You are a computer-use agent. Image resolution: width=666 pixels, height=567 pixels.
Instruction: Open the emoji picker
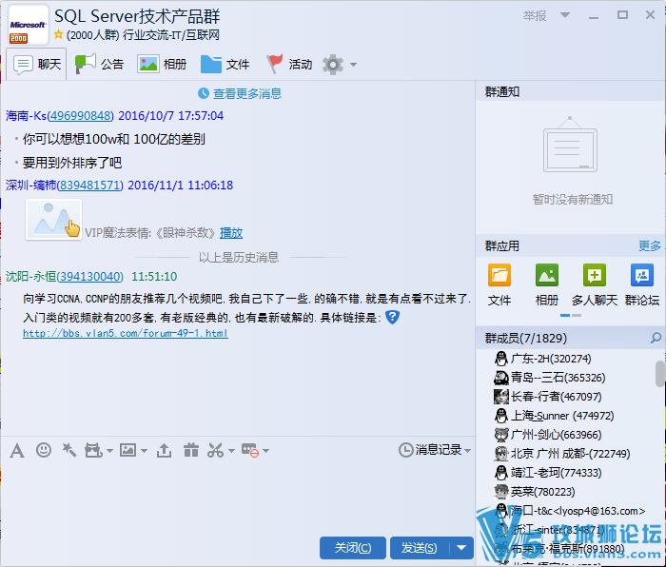click(44, 450)
